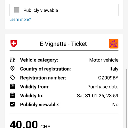This screenshot has width=128, height=128.
Task: Click the No value for Publicly viewable
Action: [x=115, y=105]
